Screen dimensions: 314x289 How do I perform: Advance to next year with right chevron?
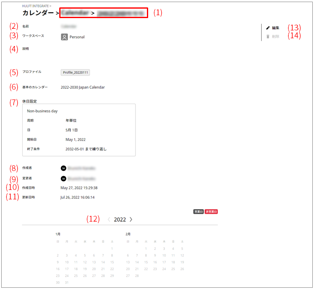coord(131,220)
